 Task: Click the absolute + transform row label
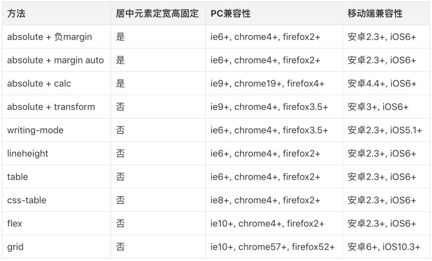click(56, 107)
